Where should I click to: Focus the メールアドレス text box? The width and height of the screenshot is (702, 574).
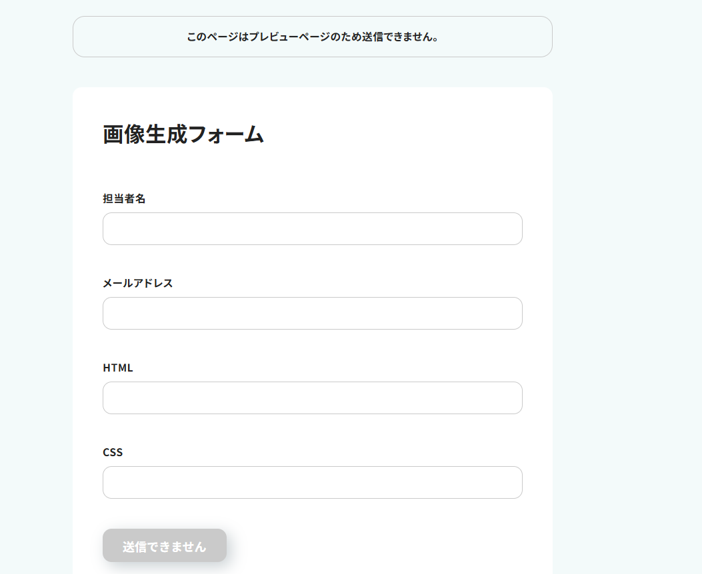pyautogui.click(x=312, y=313)
